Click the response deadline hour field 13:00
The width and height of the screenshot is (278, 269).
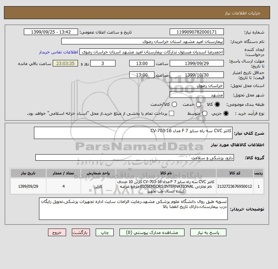(142, 63)
